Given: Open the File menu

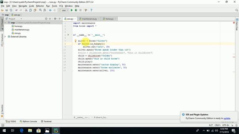Looking at the screenshot, I should click(x=3, y=6).
